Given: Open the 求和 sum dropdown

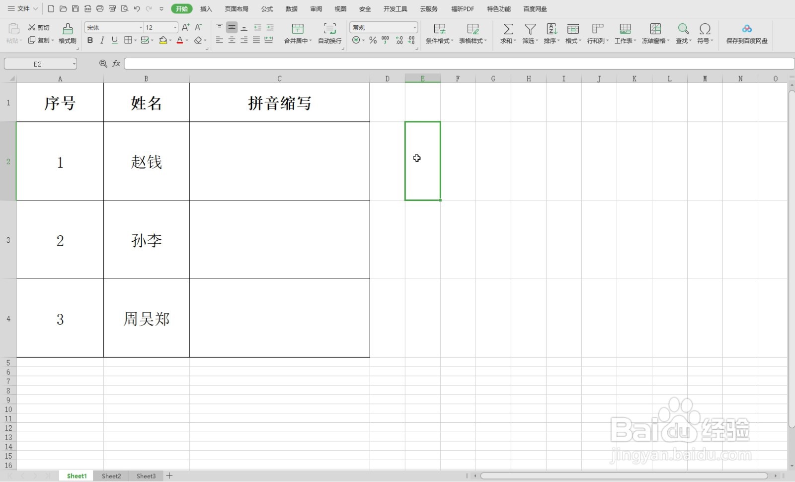Looking at the screenshot, I should coord(515,41).
